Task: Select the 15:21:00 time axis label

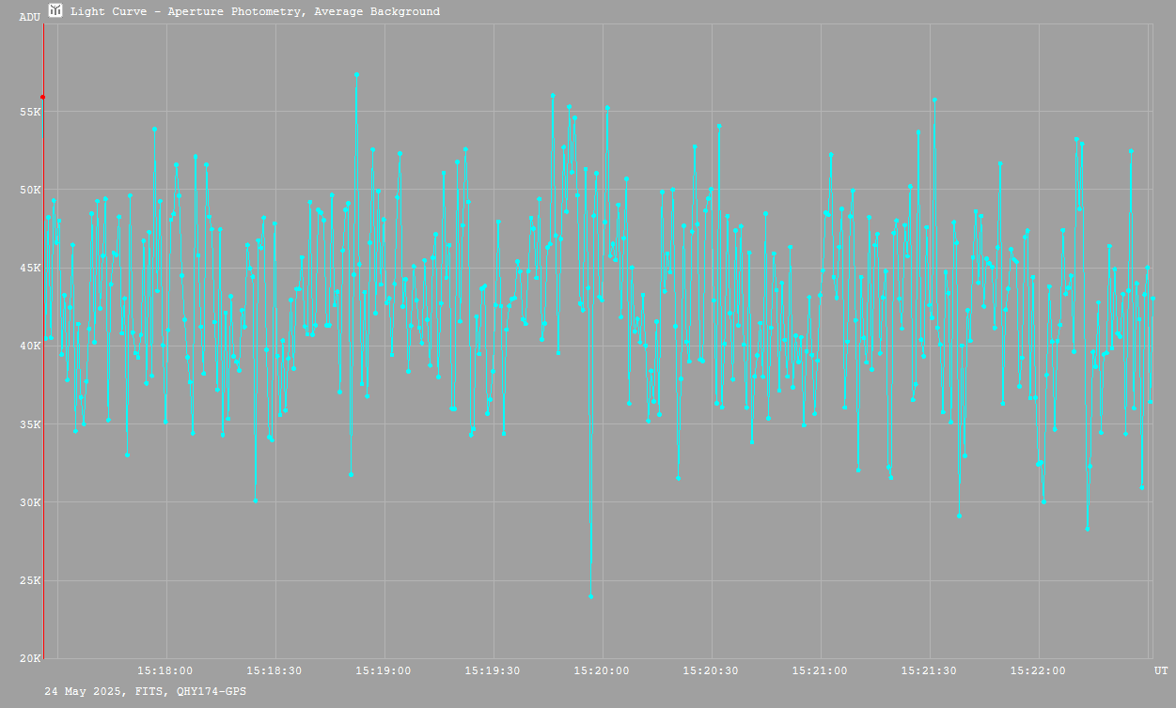Action: (x=820, y=670)
